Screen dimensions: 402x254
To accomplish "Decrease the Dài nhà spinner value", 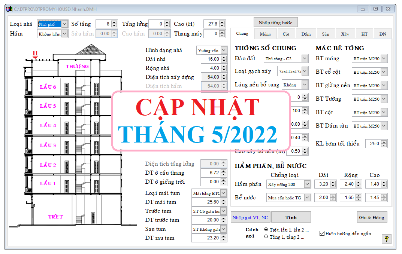I will [224, 61].
